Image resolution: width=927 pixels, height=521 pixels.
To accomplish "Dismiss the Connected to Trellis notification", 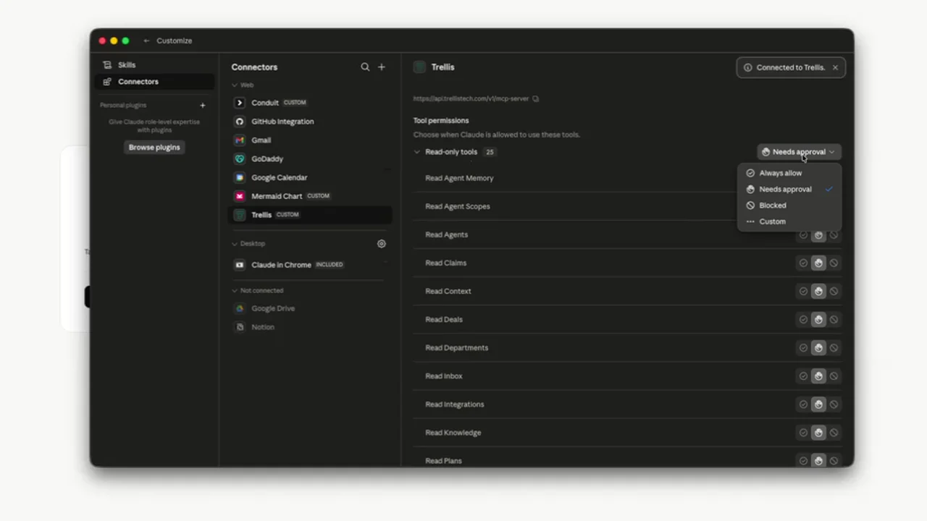I will (x=835, y=67).
